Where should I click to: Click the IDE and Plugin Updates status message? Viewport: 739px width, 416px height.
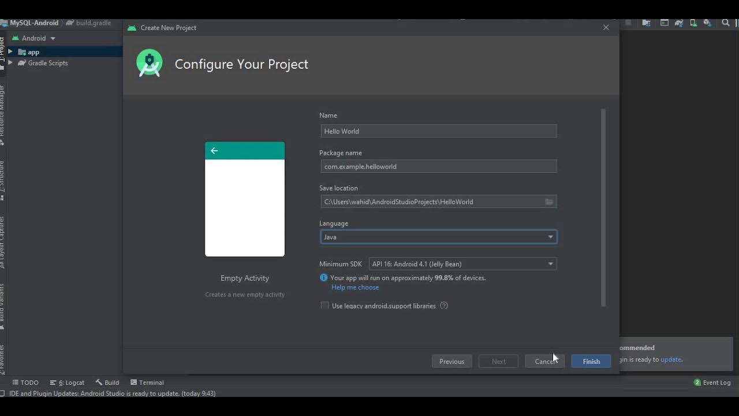(113, 393)
